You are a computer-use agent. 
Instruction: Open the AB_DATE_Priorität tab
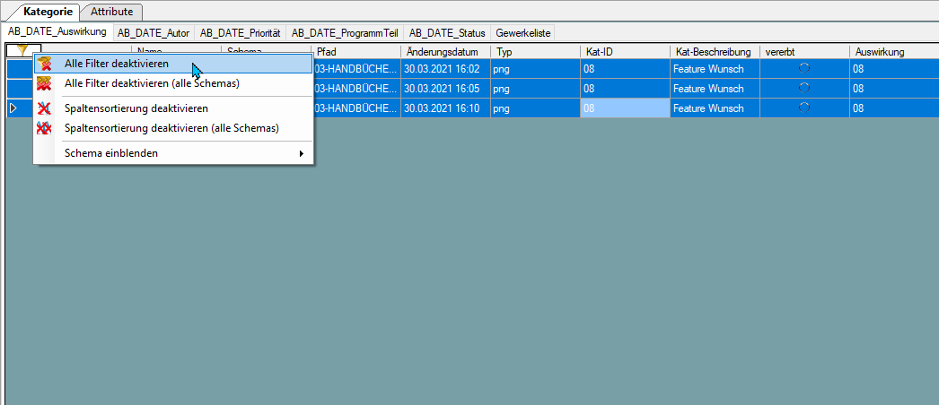point(241,33)
